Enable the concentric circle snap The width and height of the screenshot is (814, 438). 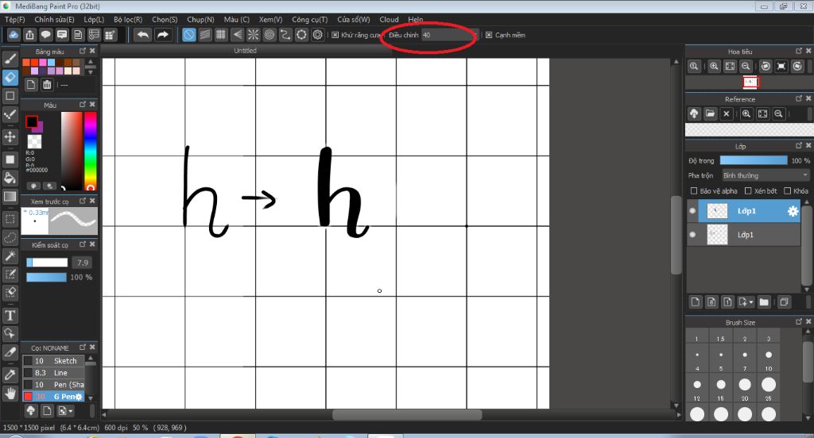[x=269, y=35]
